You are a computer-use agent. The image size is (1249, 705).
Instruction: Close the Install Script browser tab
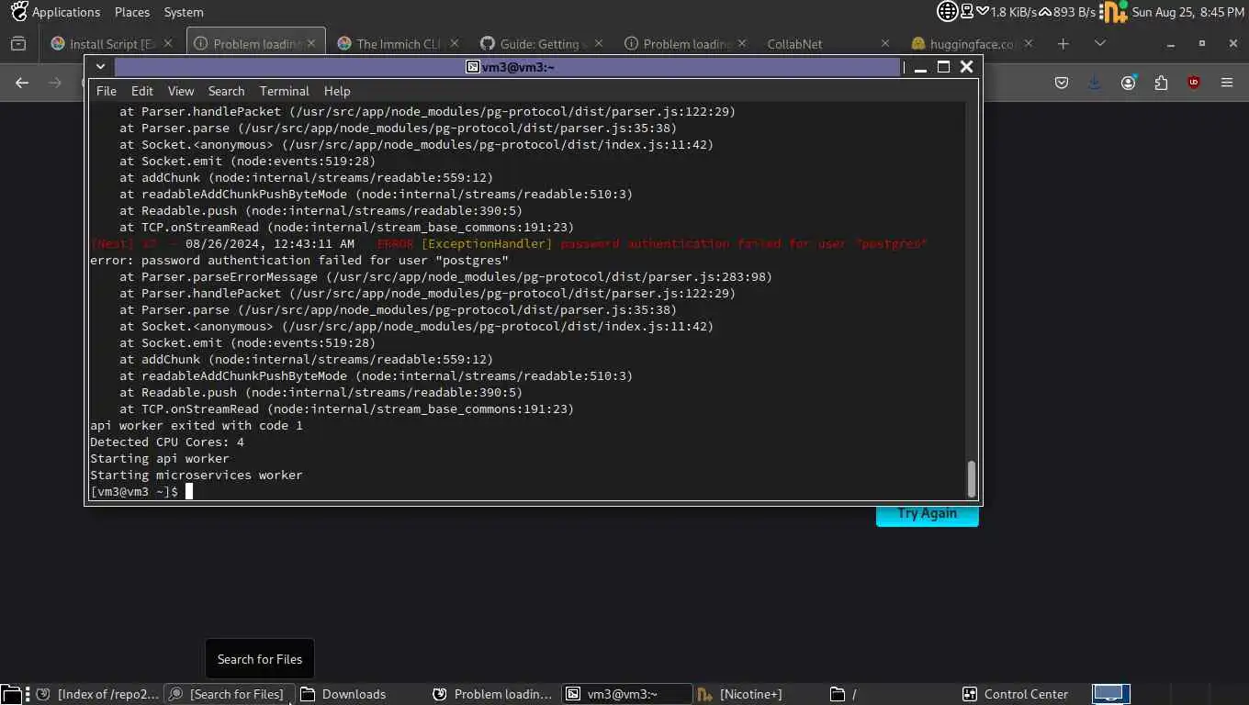point(168,43)
